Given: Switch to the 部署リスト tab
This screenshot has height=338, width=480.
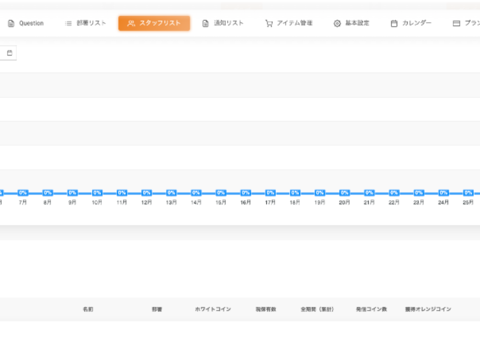Looking at the screenshot, I should coord(85,24).
